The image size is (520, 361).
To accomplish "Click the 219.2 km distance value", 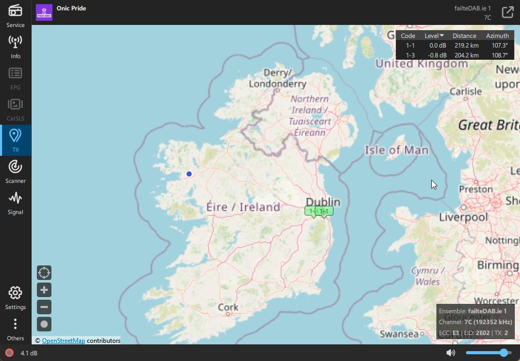I will 466,45.
